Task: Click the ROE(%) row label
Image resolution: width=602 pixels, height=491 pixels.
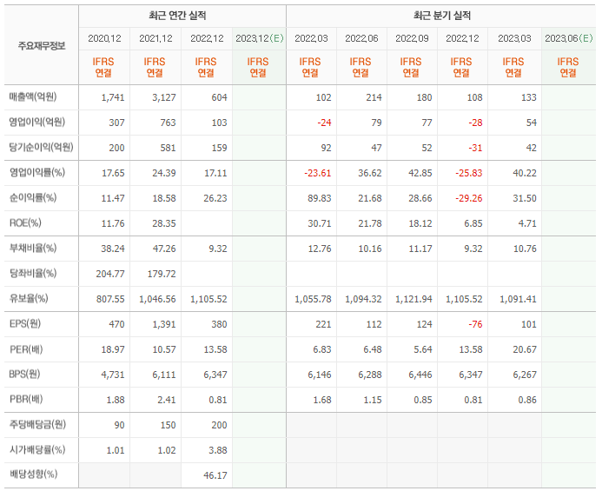Action: pyautogui.click(x=25, y=222)
